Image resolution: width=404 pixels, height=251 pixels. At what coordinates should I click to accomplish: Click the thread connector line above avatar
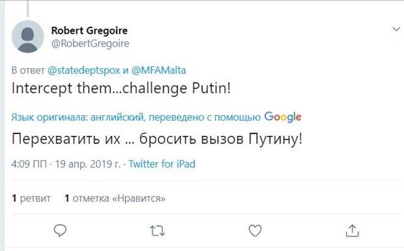27,8
